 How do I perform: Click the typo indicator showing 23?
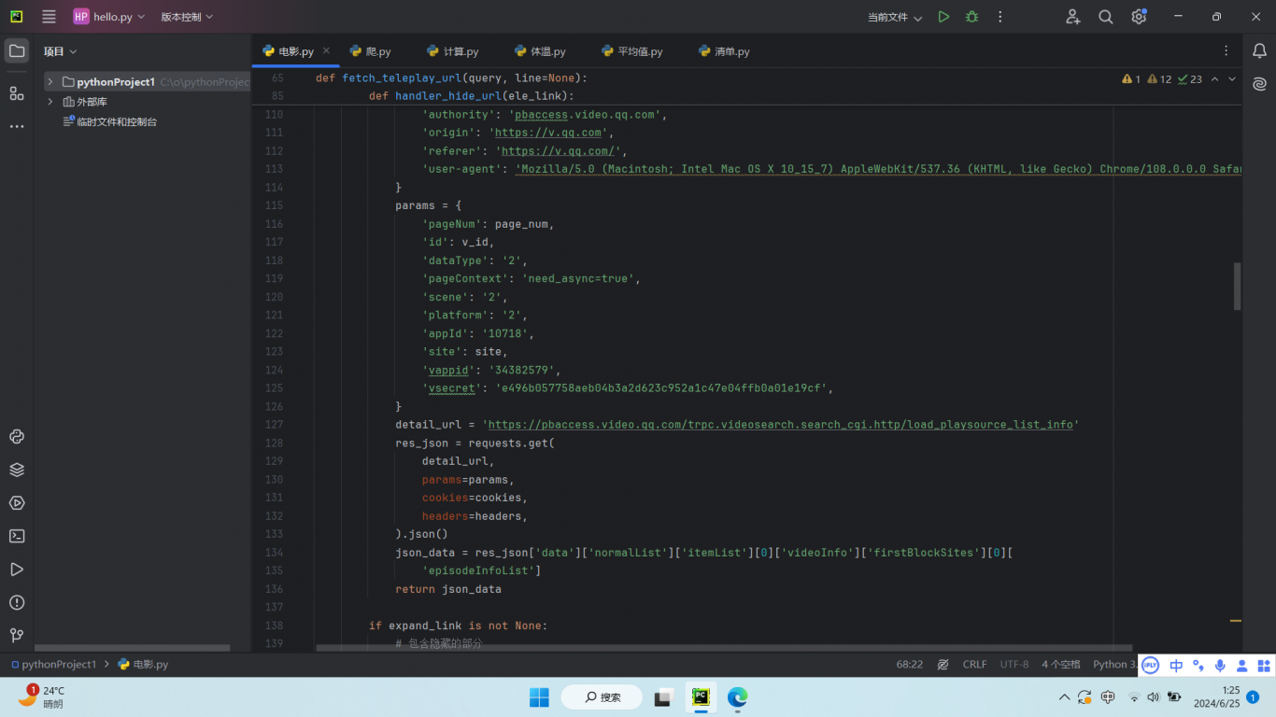(x=1190, y=79)
